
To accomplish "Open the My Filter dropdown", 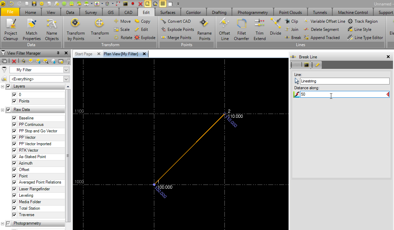I will point(66,70).
